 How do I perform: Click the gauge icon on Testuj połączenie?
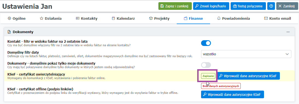[235, 6]
